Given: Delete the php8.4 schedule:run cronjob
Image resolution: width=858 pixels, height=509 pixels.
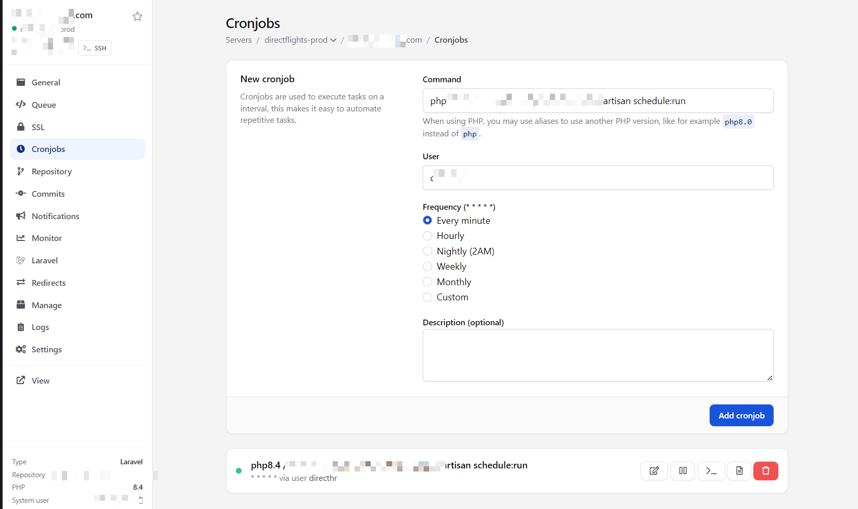Looking at the screenshot, I should click(766, 471).
